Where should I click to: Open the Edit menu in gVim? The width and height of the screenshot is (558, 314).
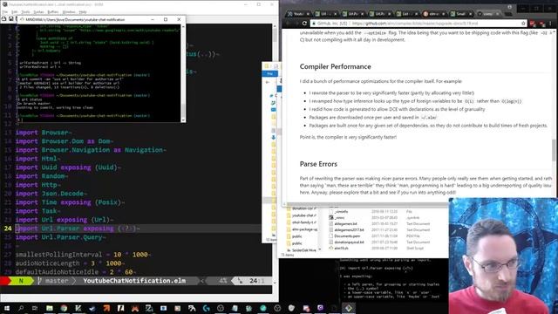[14, 12]
